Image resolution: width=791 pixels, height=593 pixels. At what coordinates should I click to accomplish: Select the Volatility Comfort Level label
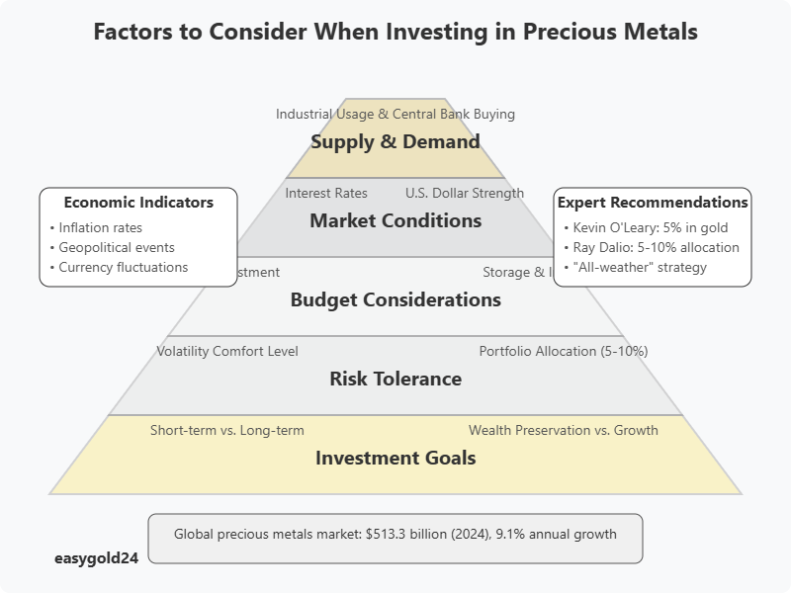(227, 351)
